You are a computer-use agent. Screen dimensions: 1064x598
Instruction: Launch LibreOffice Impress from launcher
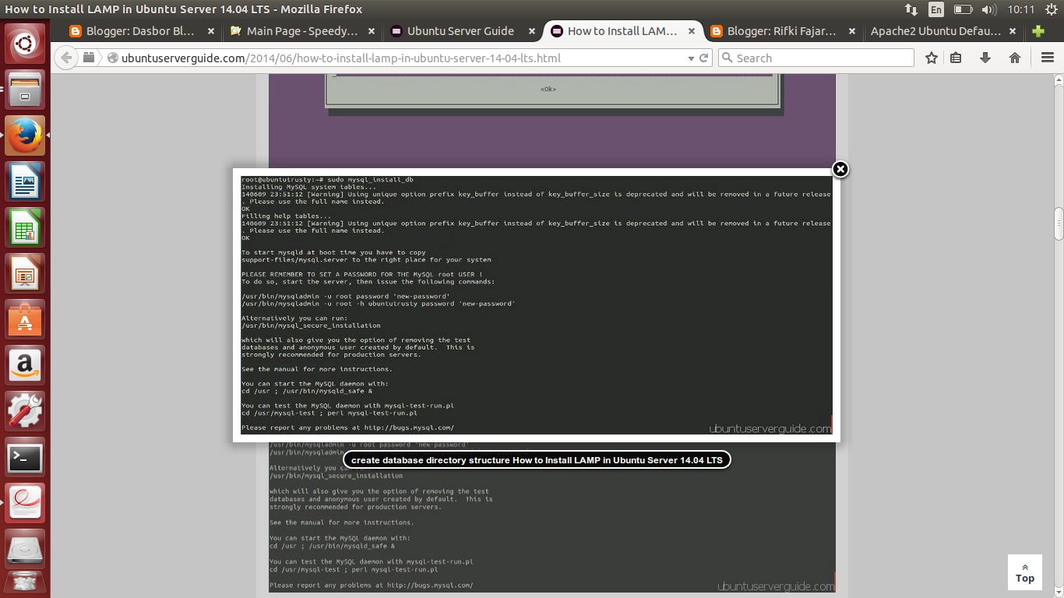click(25, 274)
